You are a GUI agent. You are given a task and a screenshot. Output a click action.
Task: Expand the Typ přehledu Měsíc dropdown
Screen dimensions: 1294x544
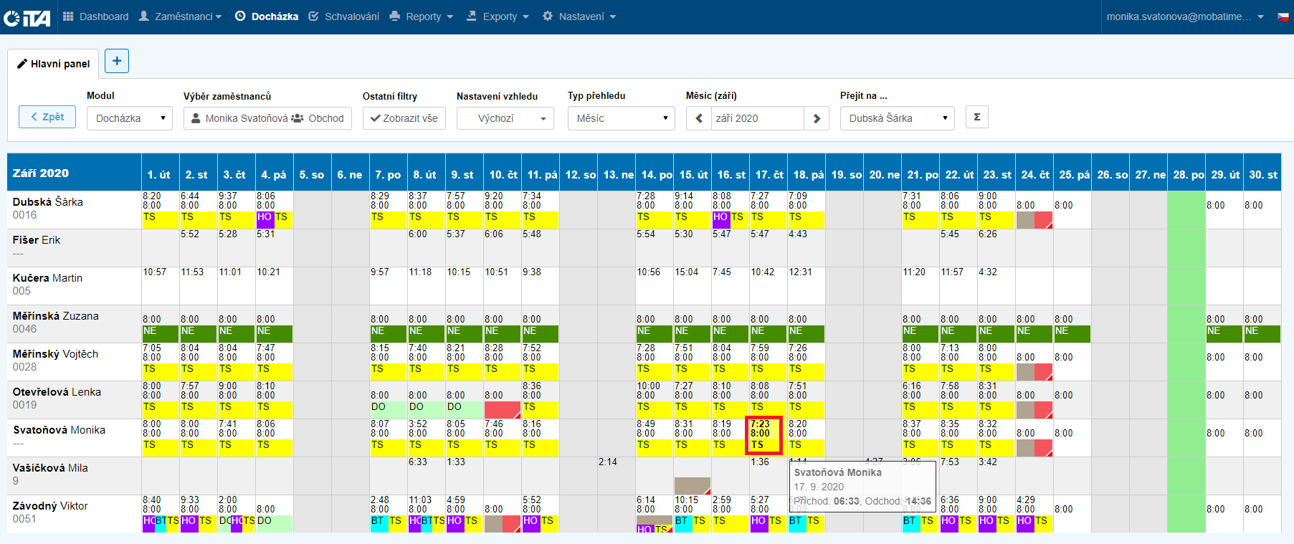pos(621,118)
